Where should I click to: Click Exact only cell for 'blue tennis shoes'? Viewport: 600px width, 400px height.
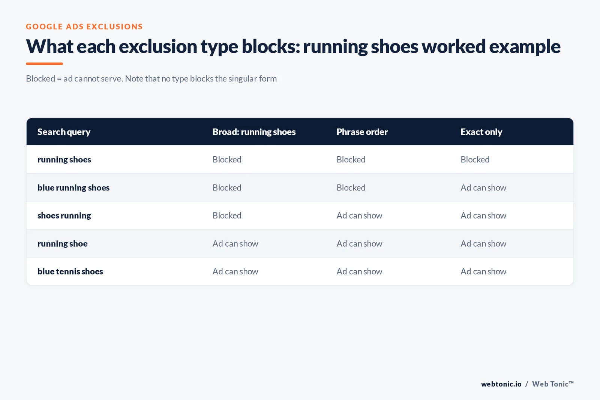[x=483, y=271]
